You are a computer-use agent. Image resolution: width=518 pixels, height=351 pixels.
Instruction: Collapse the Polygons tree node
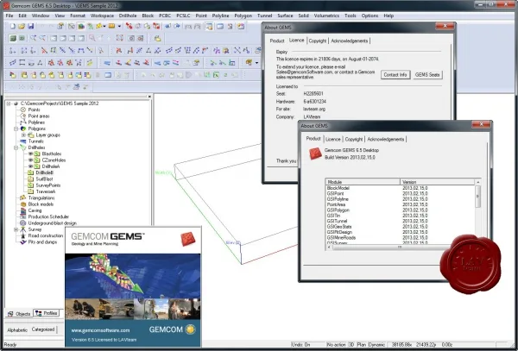click(16, 128)
